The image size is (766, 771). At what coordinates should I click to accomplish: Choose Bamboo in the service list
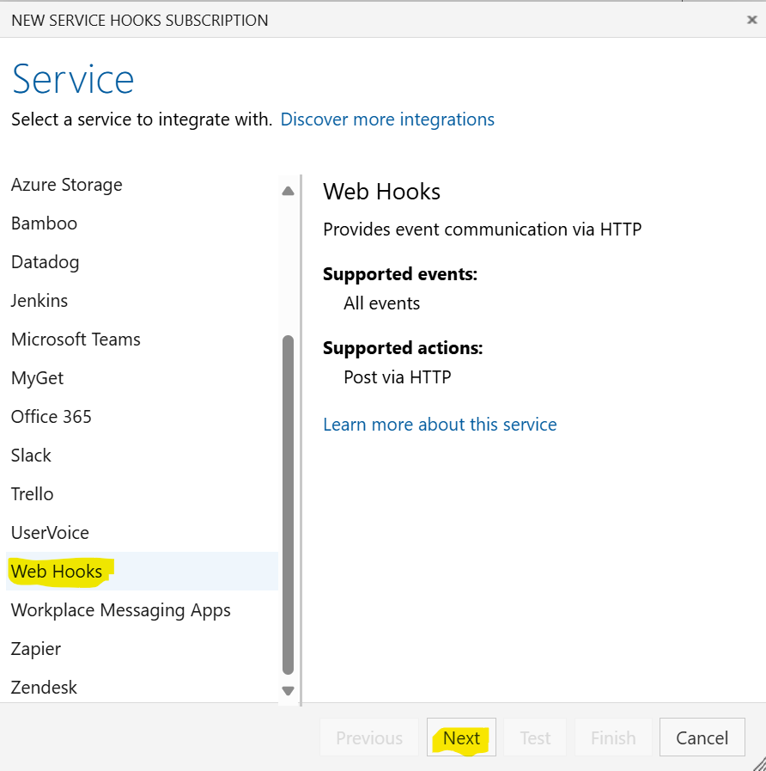pos(45,223)
